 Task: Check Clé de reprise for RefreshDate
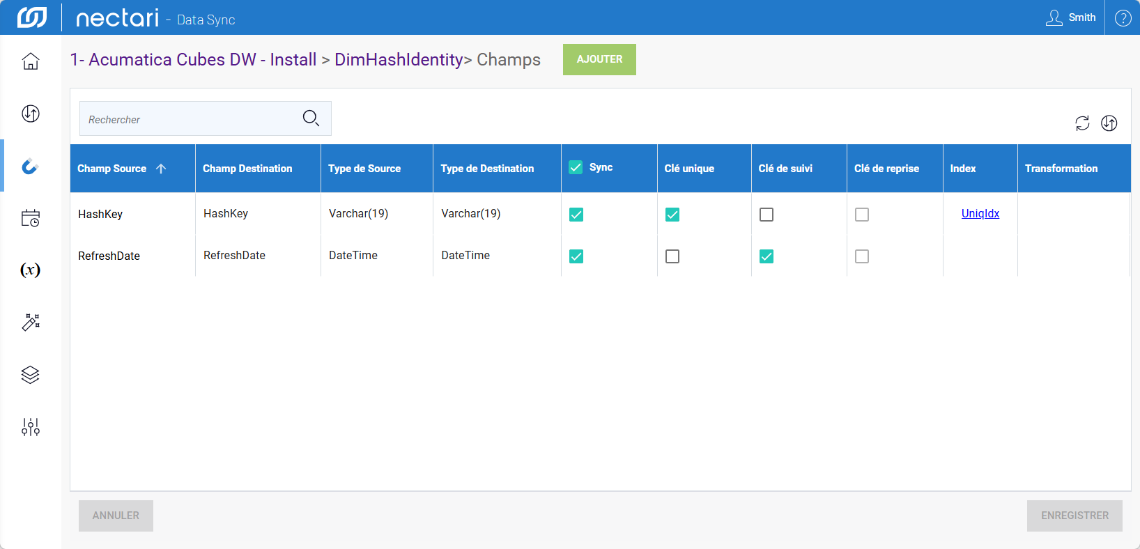coord(862,256)
